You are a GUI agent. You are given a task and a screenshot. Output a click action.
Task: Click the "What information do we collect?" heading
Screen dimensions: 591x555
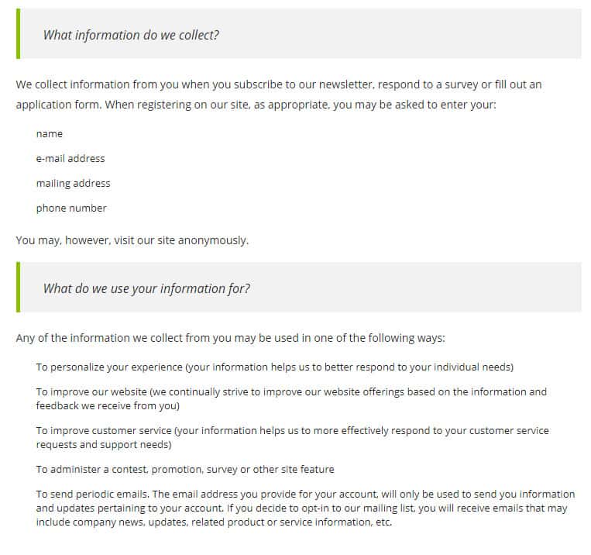[131, 35]
